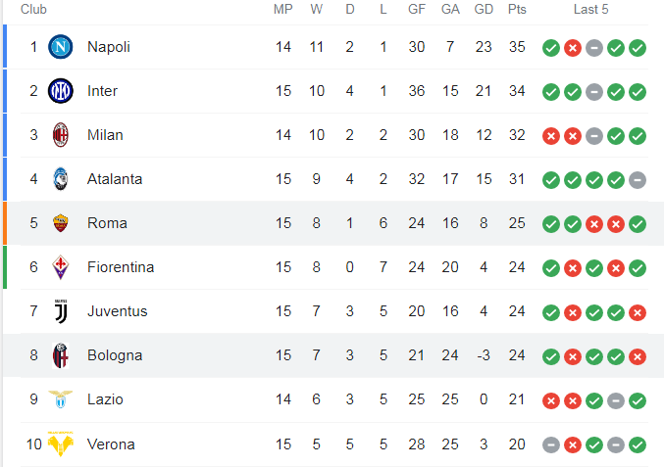Click the Milan club crest

click(61, 135)
